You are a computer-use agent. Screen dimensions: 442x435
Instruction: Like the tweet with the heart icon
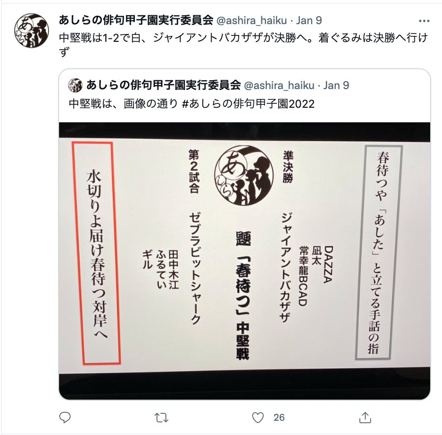click(257, 418)
